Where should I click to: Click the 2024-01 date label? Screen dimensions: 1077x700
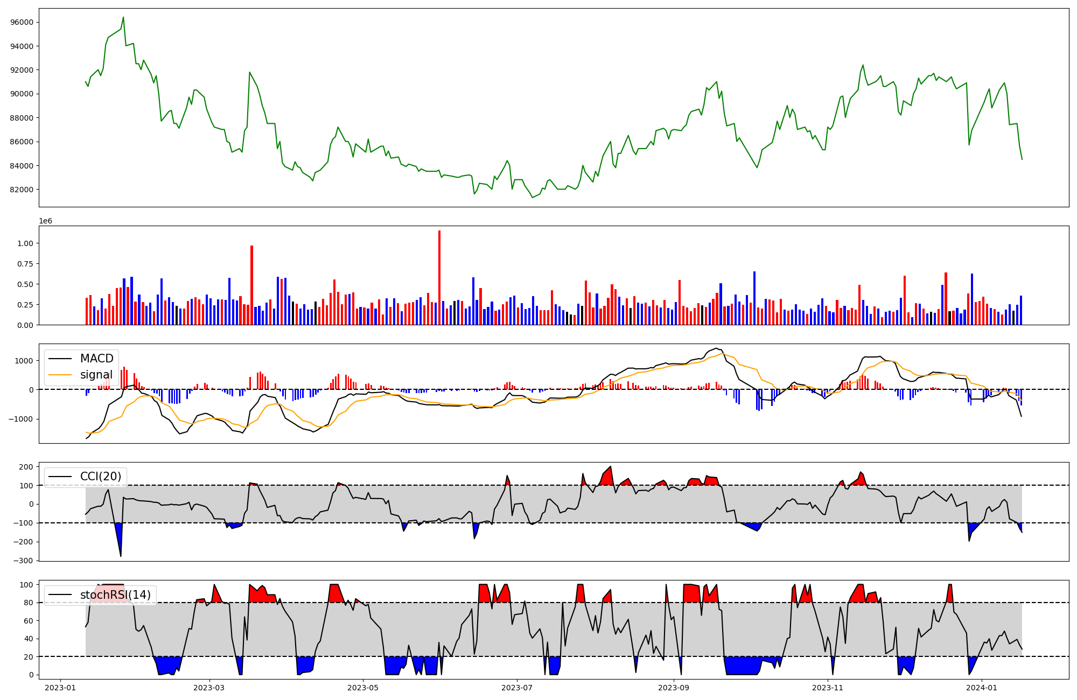(982, 688)
